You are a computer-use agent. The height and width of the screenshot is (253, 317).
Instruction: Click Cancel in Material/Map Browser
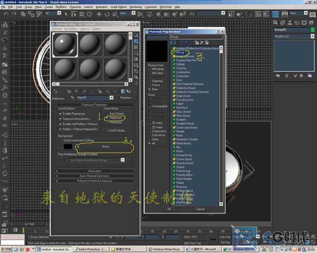(x=200, y=209)
